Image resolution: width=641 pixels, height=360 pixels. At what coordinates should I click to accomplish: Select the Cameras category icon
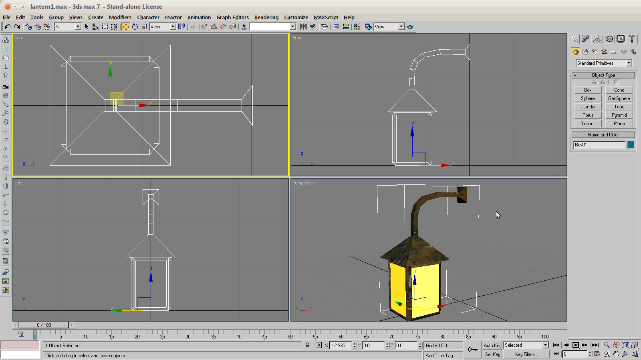pos(605,52)
